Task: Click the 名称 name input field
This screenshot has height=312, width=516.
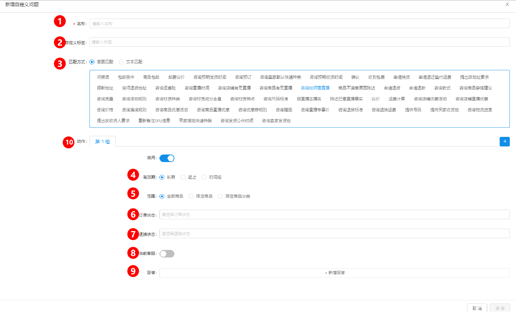Action: (x=299, y=24)
